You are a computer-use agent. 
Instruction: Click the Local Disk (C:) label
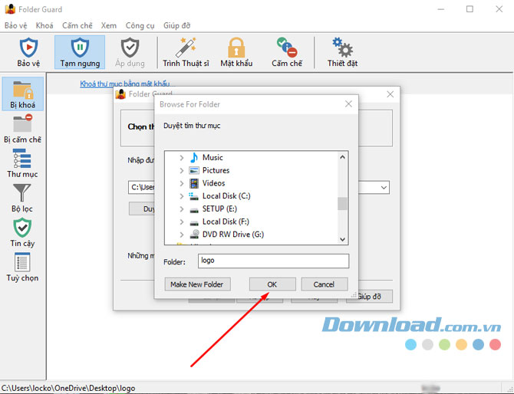pyautogui.click(x=226, y=196)
